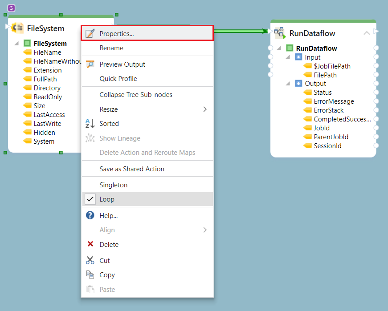Collapse the Output node in RunDataflow
The height and width of the screenshot is (311, 388).
point(288,84)
